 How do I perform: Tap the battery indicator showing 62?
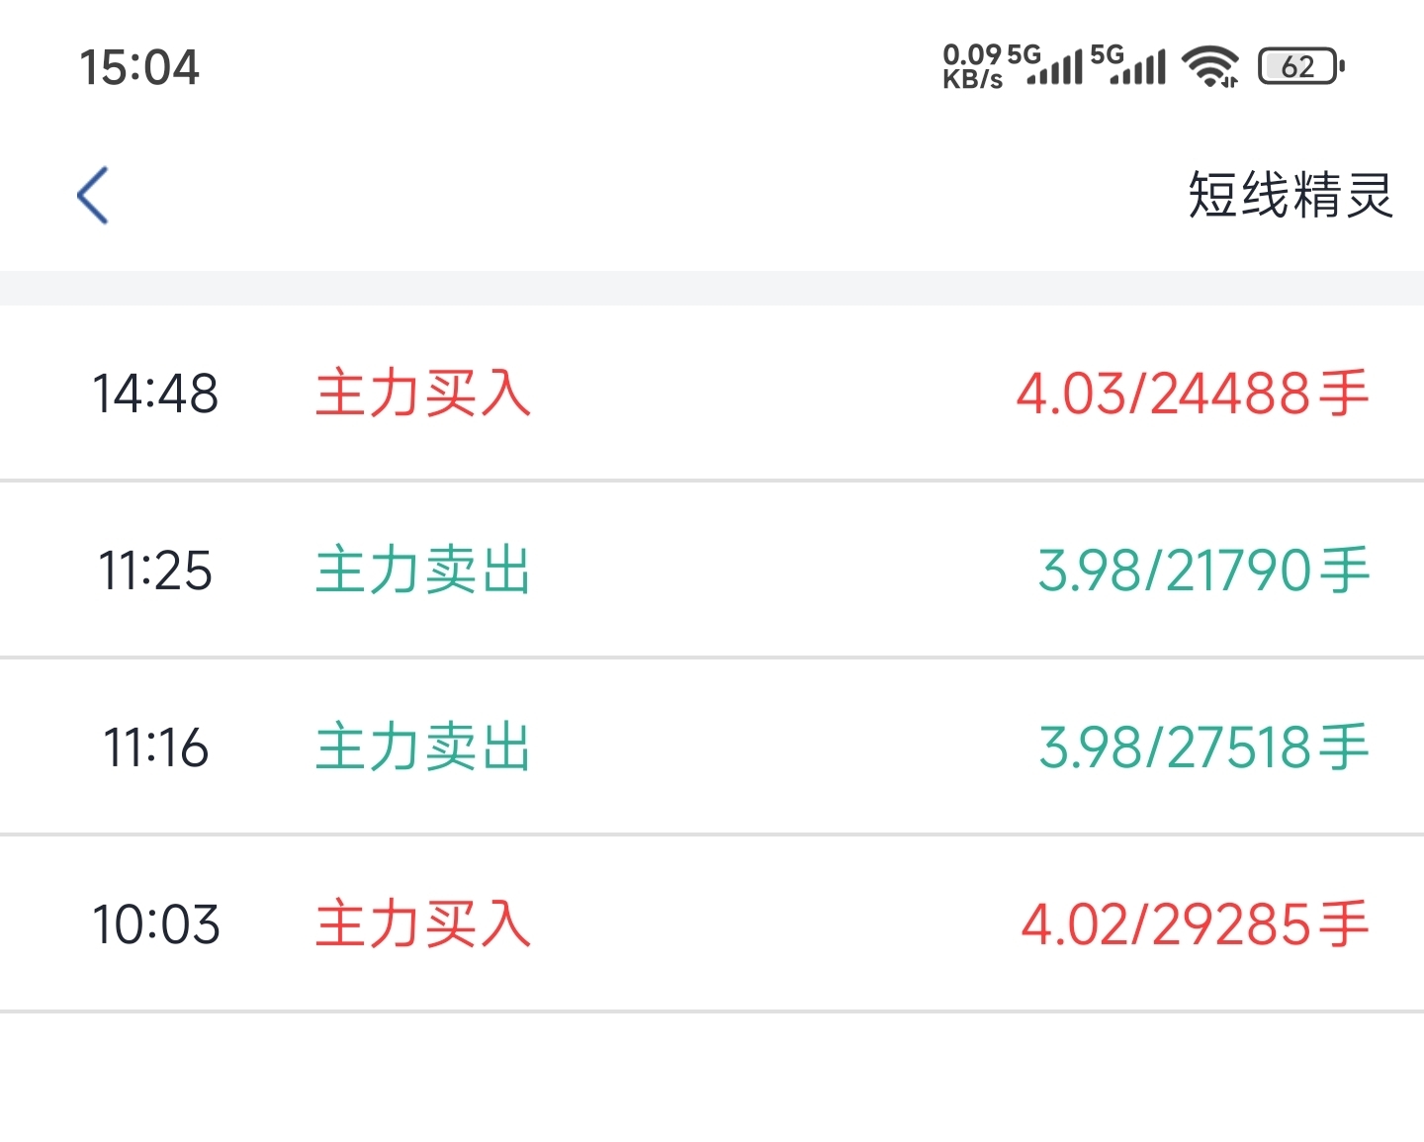pyautogui.click(x=1301, y=66)
